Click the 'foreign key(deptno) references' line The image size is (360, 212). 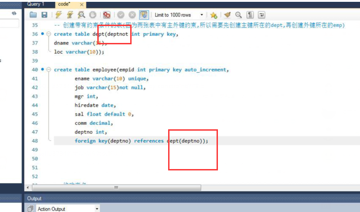[141, 141]
